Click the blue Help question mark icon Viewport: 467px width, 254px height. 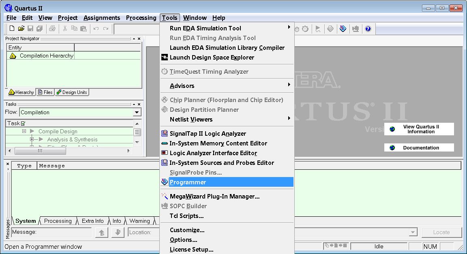pos(368,29)
